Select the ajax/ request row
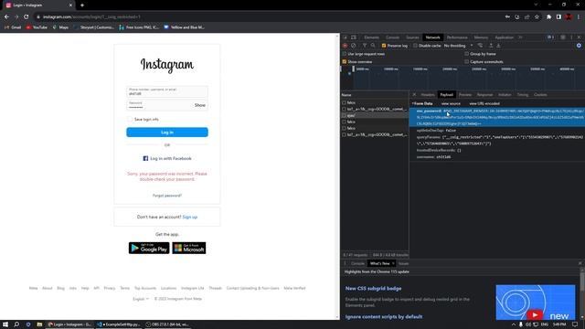 coord(375,116)
